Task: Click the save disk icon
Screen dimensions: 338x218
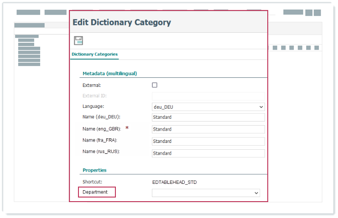Action: [78, 41]
